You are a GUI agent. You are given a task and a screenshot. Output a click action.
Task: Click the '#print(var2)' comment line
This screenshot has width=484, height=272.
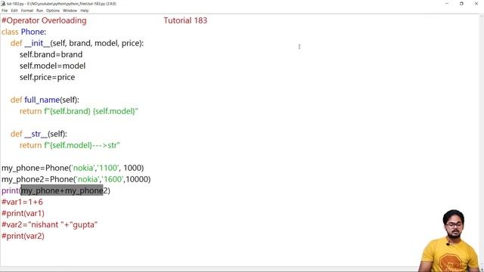click(23, 236)
